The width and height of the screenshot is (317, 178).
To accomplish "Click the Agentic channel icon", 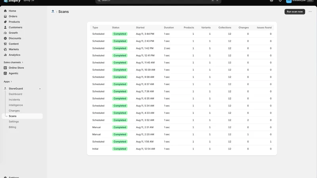I will [5, 73].
